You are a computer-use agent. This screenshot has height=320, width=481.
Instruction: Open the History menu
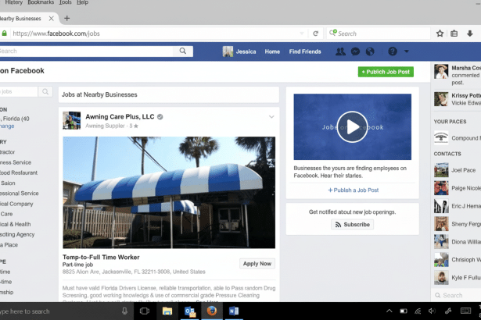click(x=13, y=2)
